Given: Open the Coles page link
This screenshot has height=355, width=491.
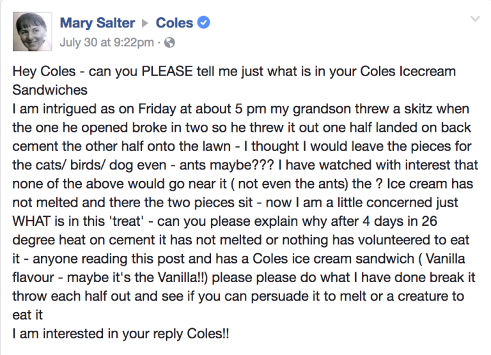Looking at the screenshot, I should [175, 23].
